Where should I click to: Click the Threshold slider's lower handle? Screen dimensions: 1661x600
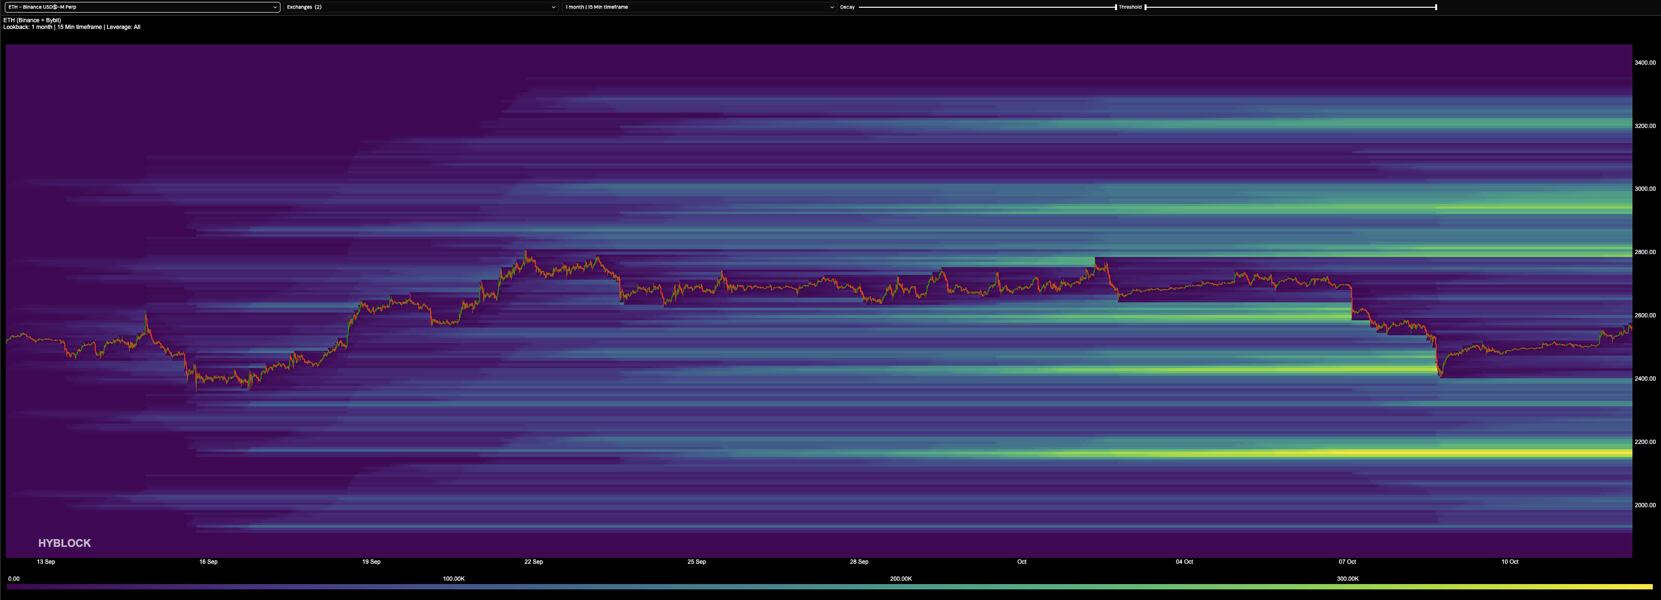pos(1145,7)
